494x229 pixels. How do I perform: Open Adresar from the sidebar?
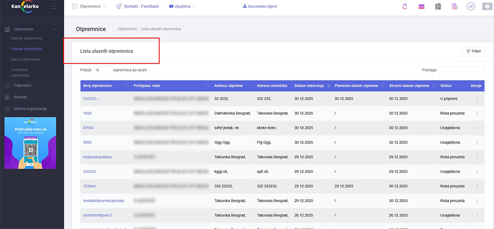point(21,97)
